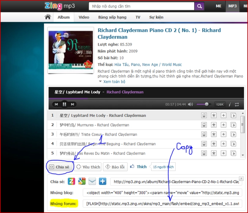Open the Les Reves Du Matin page icon

click(233, 153)
